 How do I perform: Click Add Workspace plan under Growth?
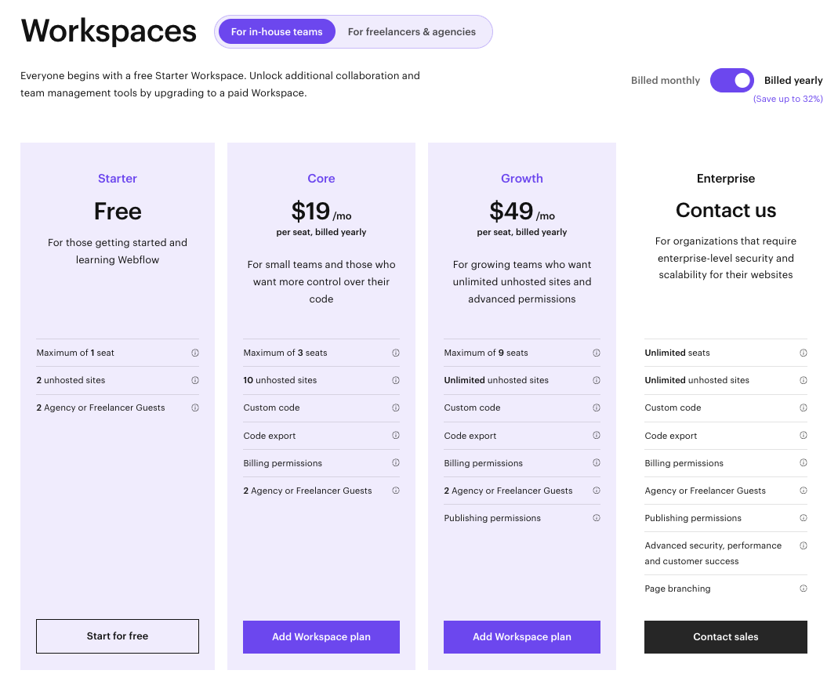pyautogui.click(x=522, y=637)
